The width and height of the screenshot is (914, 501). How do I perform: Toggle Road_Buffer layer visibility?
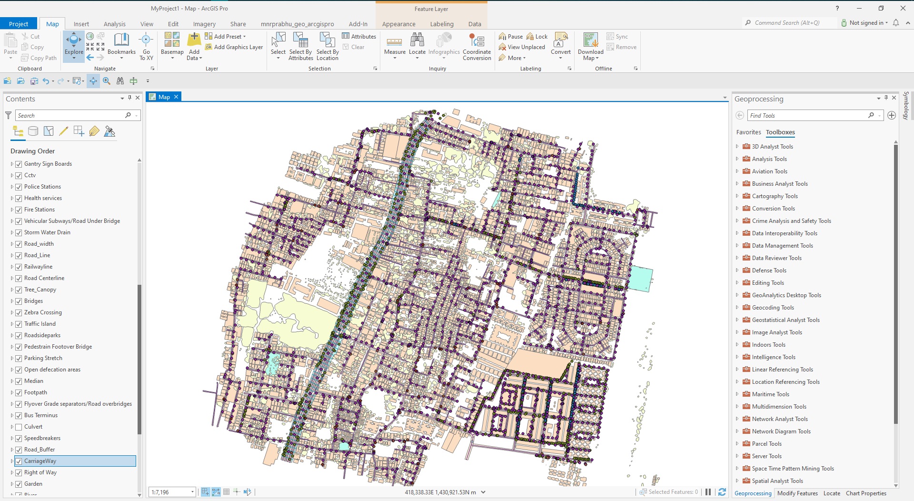[x=19, y=450]
